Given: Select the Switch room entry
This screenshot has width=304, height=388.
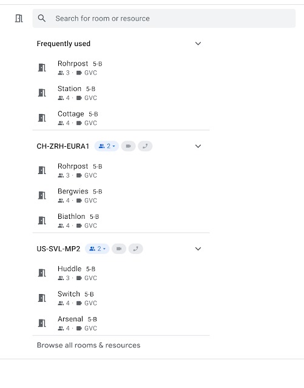Looking at the screenshot, I should click(121, 298).
